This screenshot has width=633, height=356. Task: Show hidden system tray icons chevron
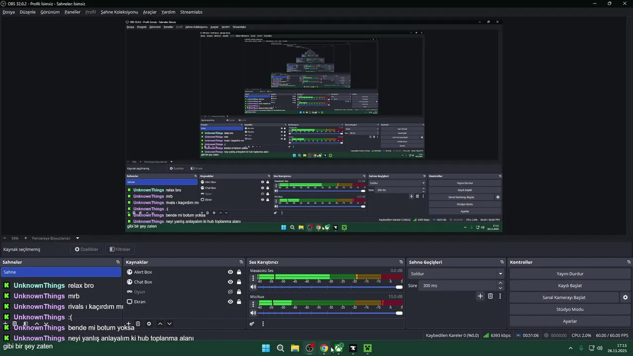click(570, 348)
